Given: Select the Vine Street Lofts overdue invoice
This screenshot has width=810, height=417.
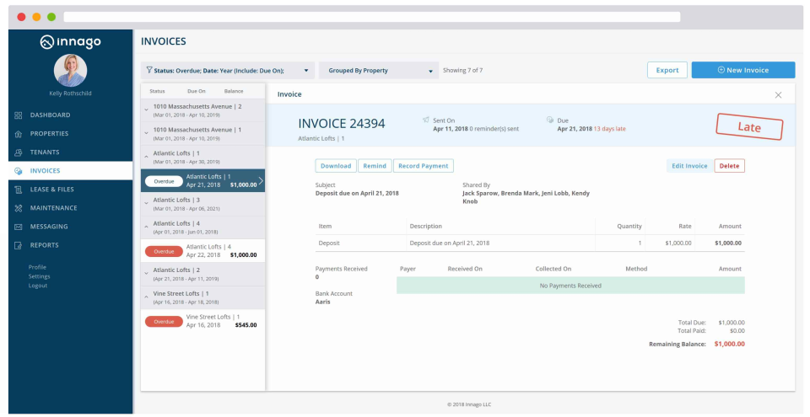Looking at the screenshot, I should point(203,321).
